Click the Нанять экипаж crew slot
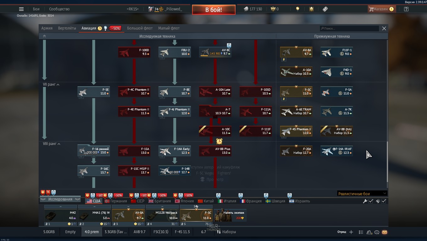Viewport: 427px width, 241px height. pos(230,215)
